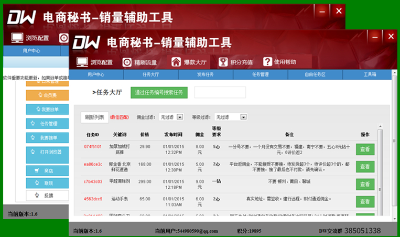Image resolution: width=400 pixels, height=237 pixels.
Task: Click the 浏览配置 monitor icon in front window
Action: 82,62
